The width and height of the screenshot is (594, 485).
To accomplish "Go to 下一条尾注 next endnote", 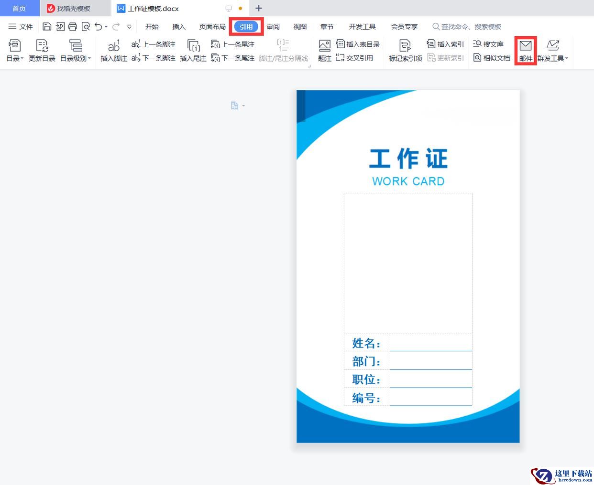I will 233,58.
